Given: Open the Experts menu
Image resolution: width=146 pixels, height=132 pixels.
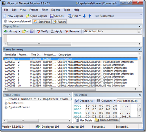Looking at the screenshot, I should click(55, 10).
